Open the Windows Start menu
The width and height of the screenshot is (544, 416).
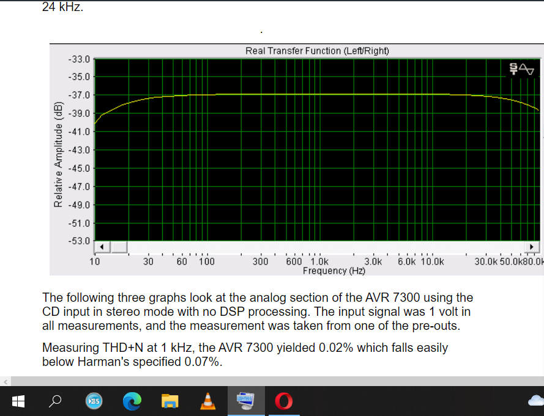click(18, 401)
